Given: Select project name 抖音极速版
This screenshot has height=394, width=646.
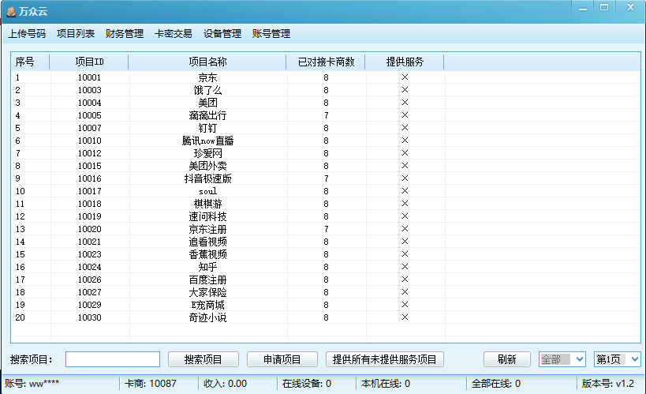Looking at the screenshot, I should click(x=207, y=178).
